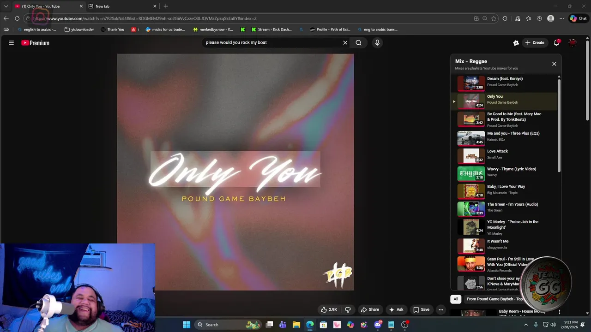Open browser settings and more menu

(561, 18)
